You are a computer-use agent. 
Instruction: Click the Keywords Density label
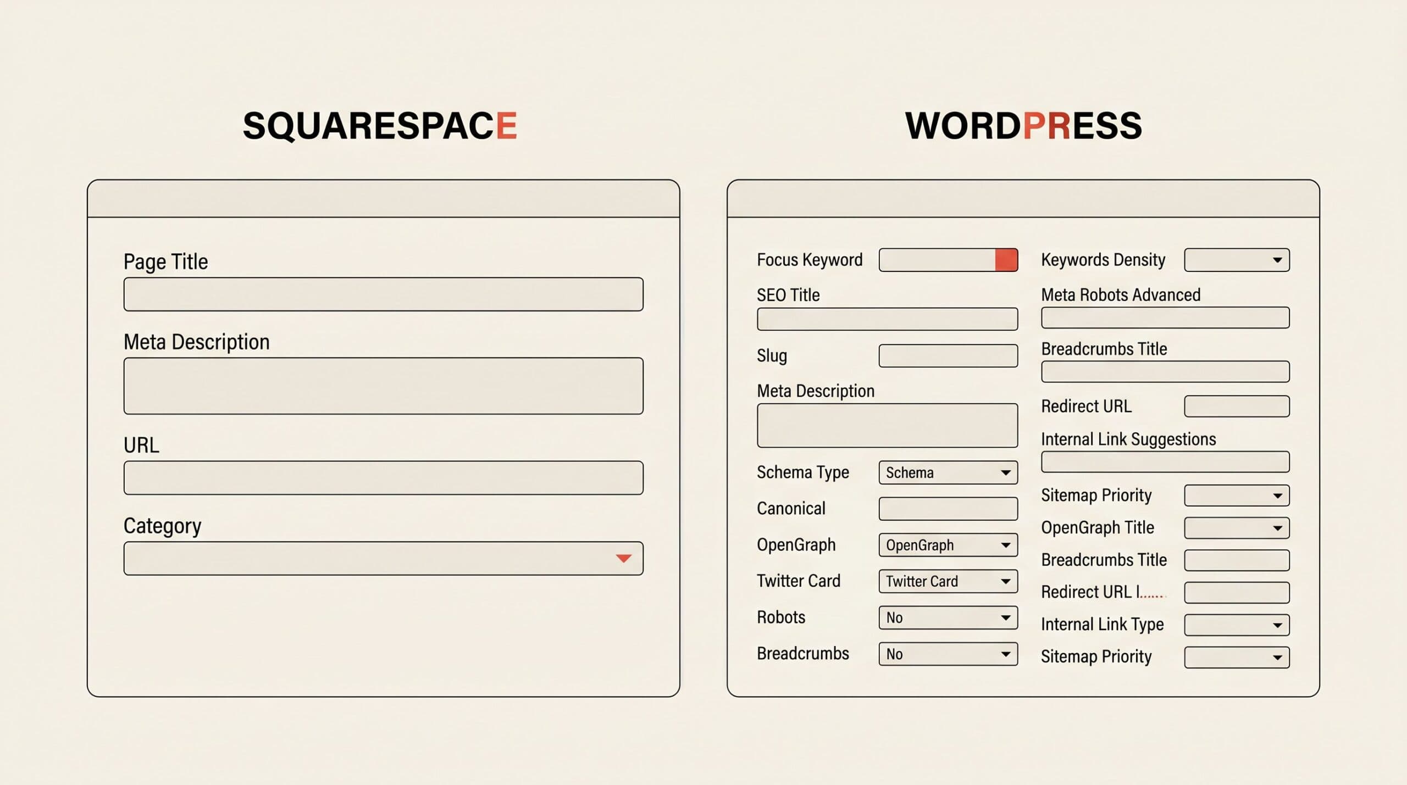[1103, 260]
